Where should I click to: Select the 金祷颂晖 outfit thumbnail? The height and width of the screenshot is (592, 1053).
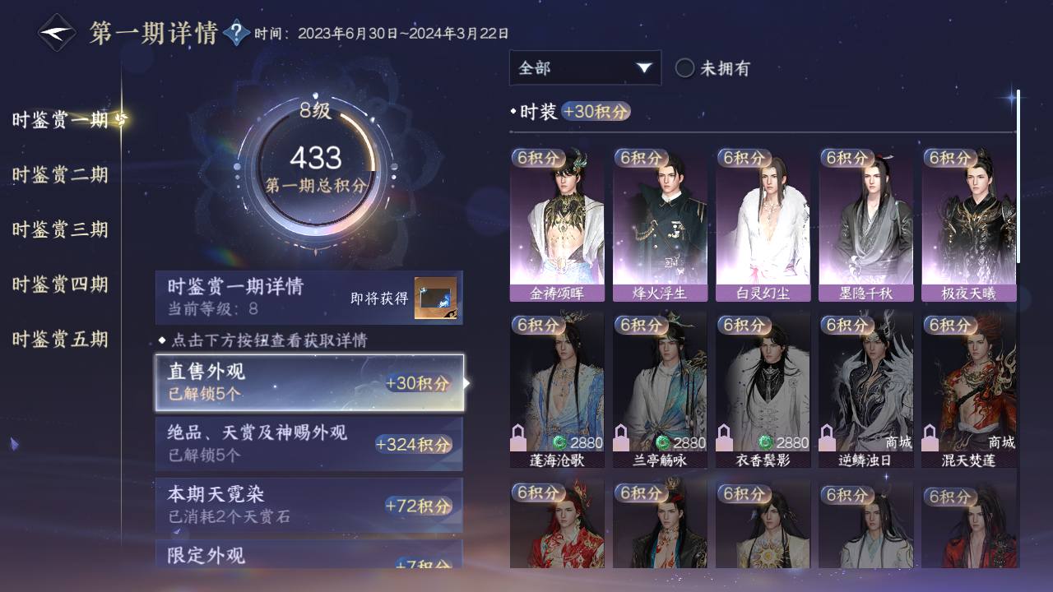(x=557, y=224)
